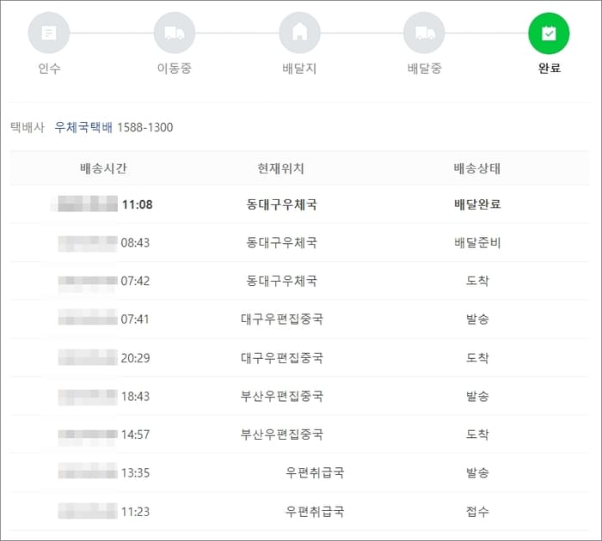Click the phone number 1588-1300
This screenshot has height=541, width=602.
pos(145,127)
